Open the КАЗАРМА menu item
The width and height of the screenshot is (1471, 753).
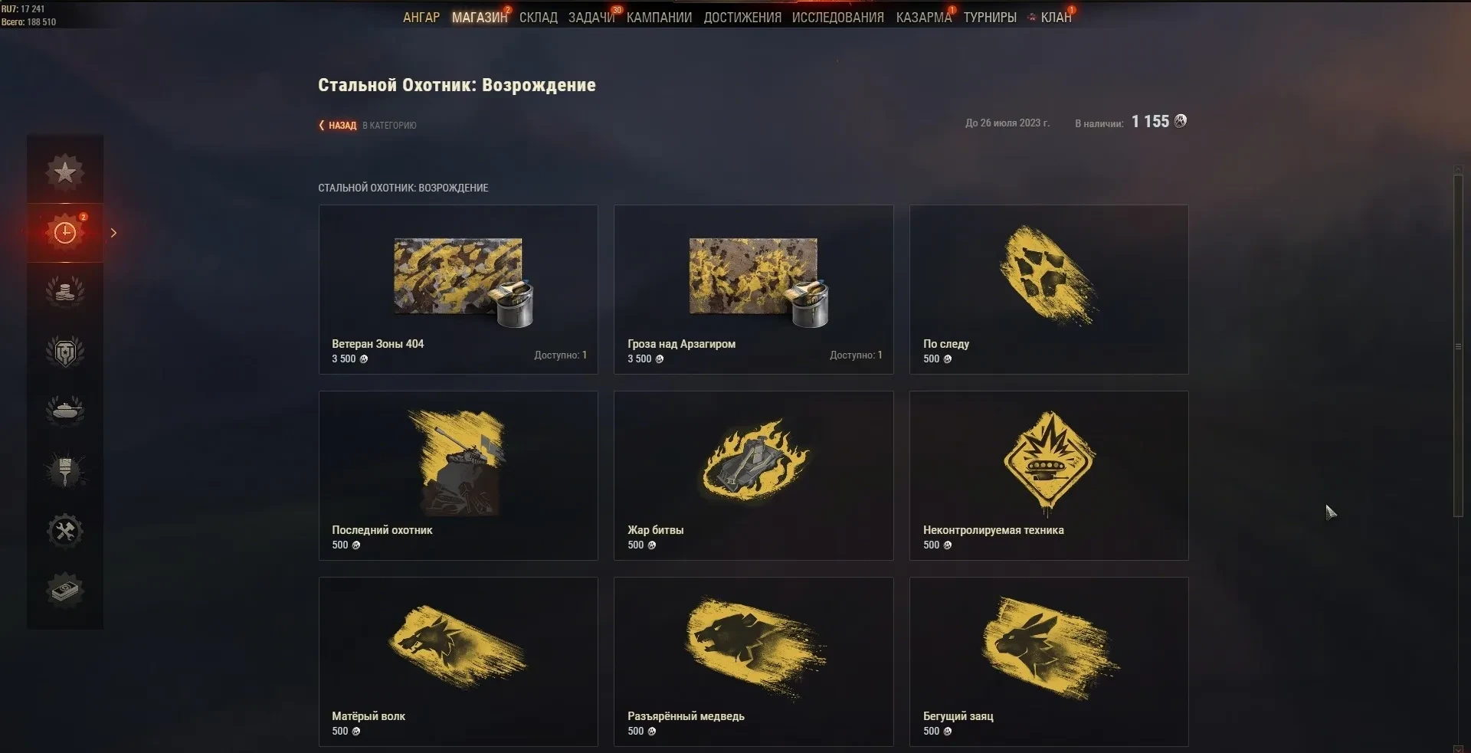pos(923,17)
